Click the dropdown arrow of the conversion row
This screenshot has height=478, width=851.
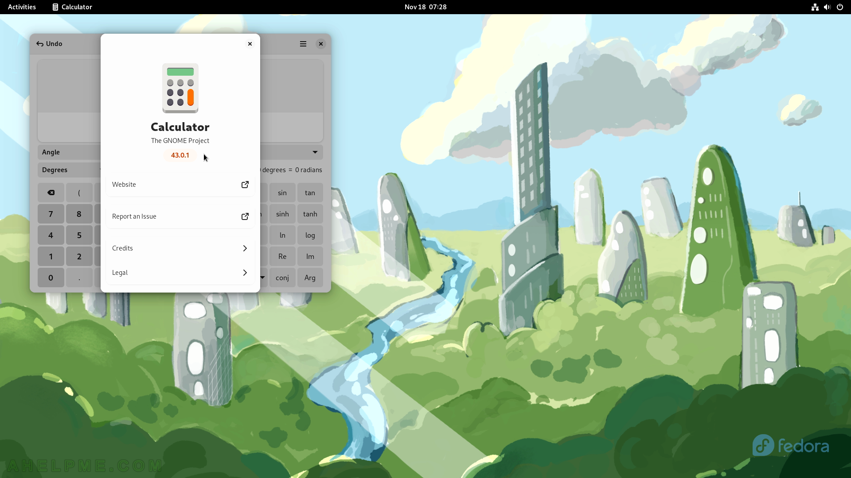[315, 152]
